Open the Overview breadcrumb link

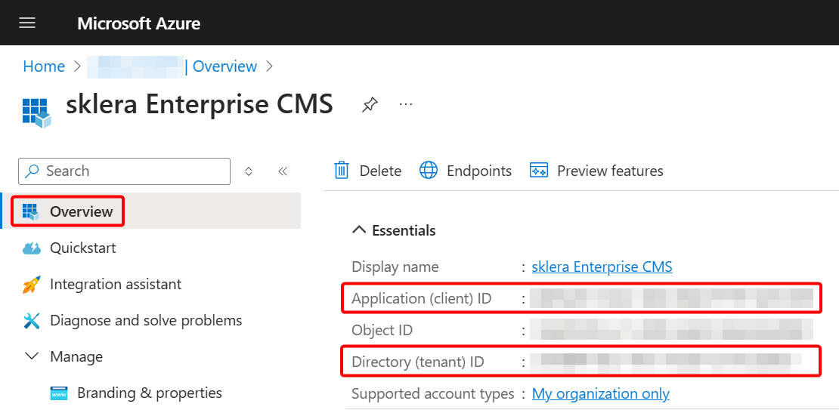point(224,66)
